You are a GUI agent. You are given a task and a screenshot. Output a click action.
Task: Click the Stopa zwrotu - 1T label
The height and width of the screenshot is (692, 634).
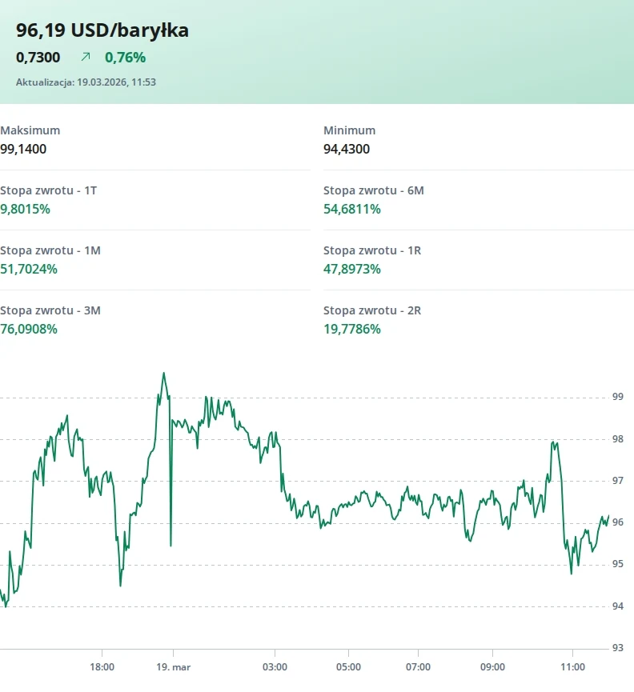[49, 190]
